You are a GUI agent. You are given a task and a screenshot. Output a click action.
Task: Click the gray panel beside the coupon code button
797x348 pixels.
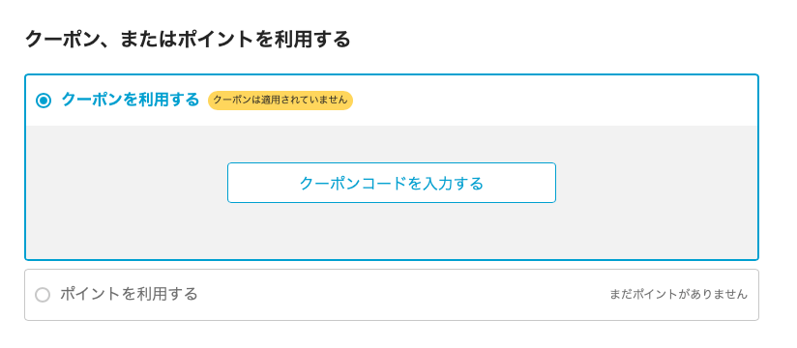tap(656, 183)
